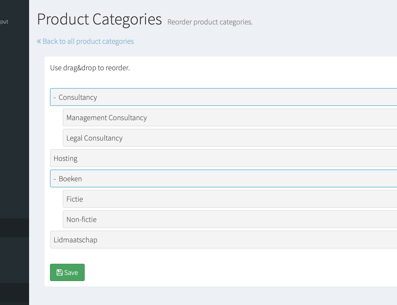This screenshot has width=397, height=305.
Task: Click the 'Reorder product categories.' subtitle
Action: [210, 22]
